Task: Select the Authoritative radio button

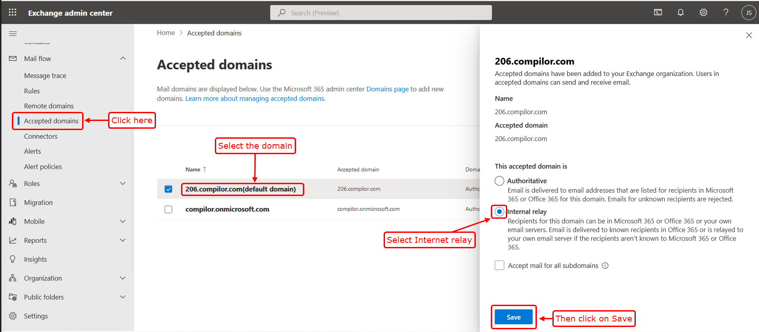Action: [x=499, y=181]
